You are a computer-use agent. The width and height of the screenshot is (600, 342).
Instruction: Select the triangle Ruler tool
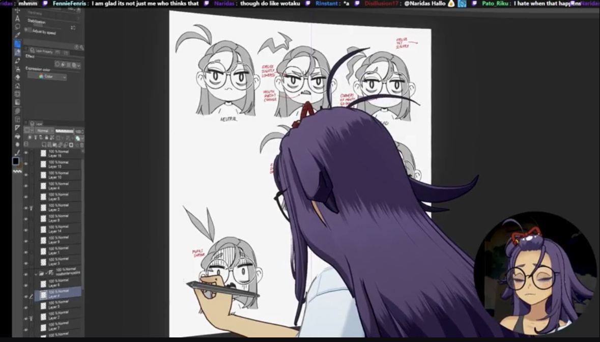pyautogui.click(x=18, y=127)
